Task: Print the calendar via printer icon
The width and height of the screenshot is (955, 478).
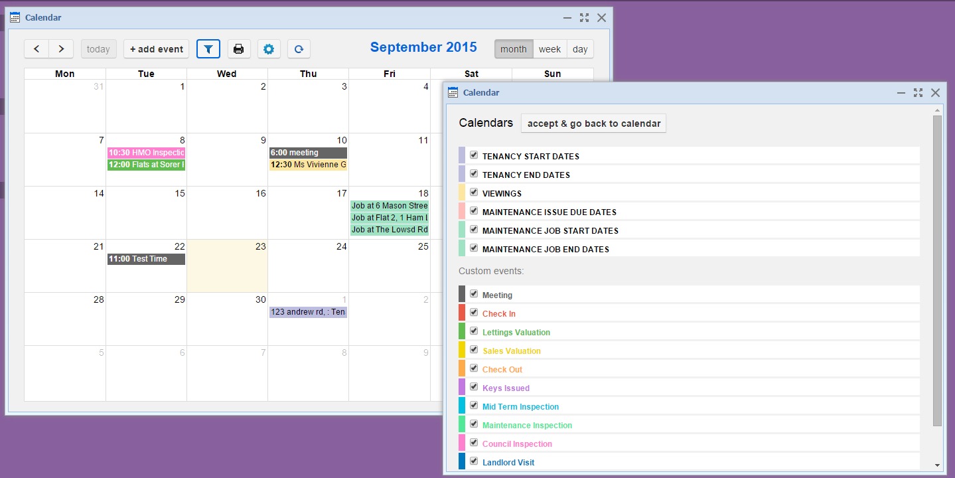Action: [239, 49]
